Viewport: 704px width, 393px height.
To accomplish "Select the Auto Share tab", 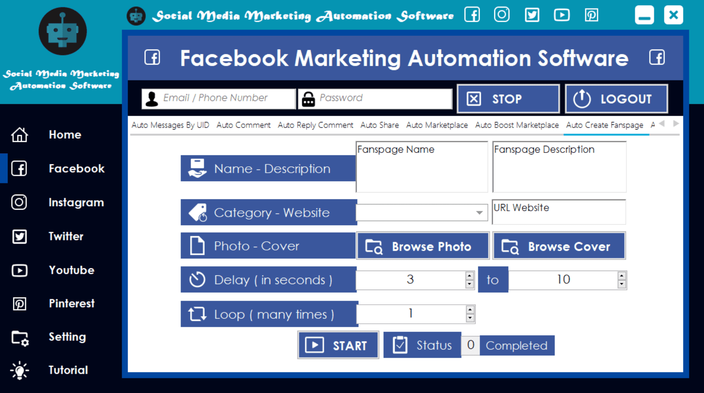I will (x=379, y=125).
